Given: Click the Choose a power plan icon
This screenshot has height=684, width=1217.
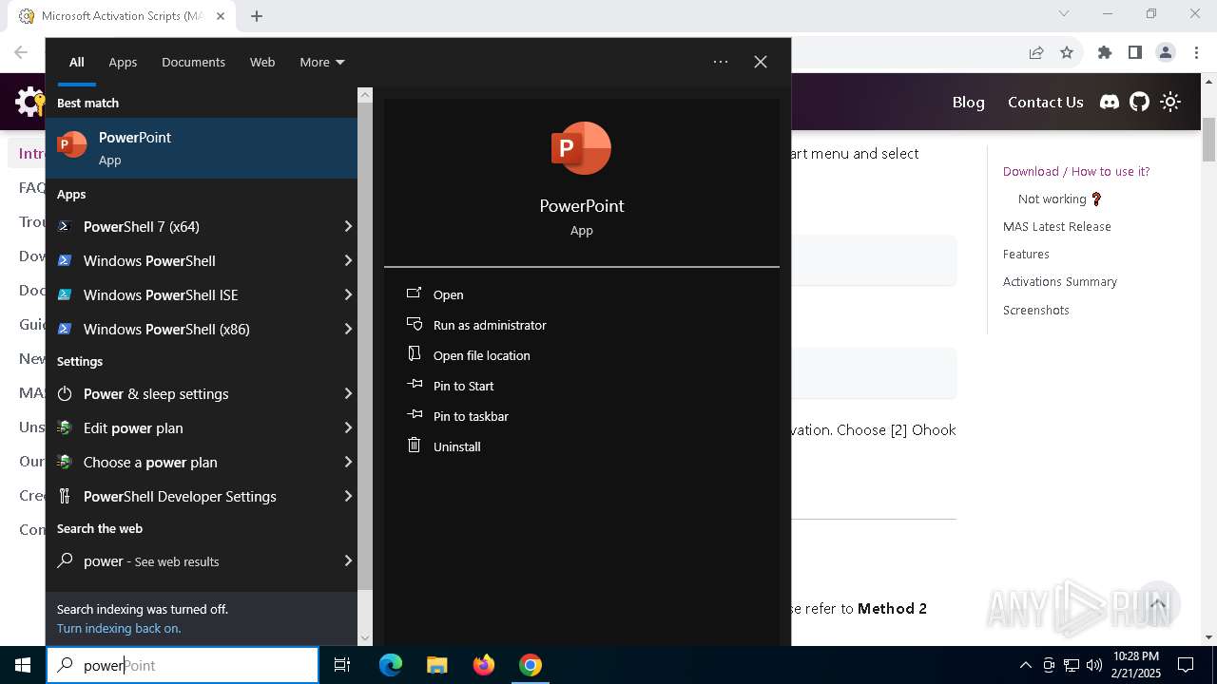Looking at the screenshot, I should tap(65, 462).
